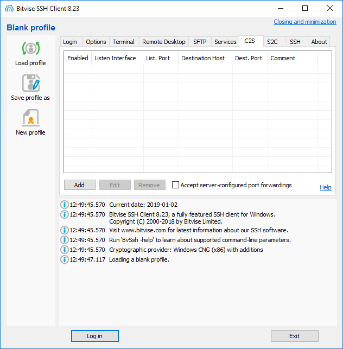Click the Remove button

149,185
